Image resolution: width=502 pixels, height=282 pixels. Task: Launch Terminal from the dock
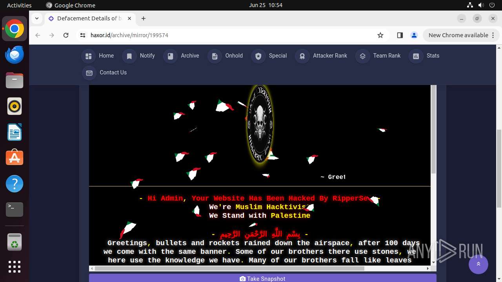click(15, 210)
